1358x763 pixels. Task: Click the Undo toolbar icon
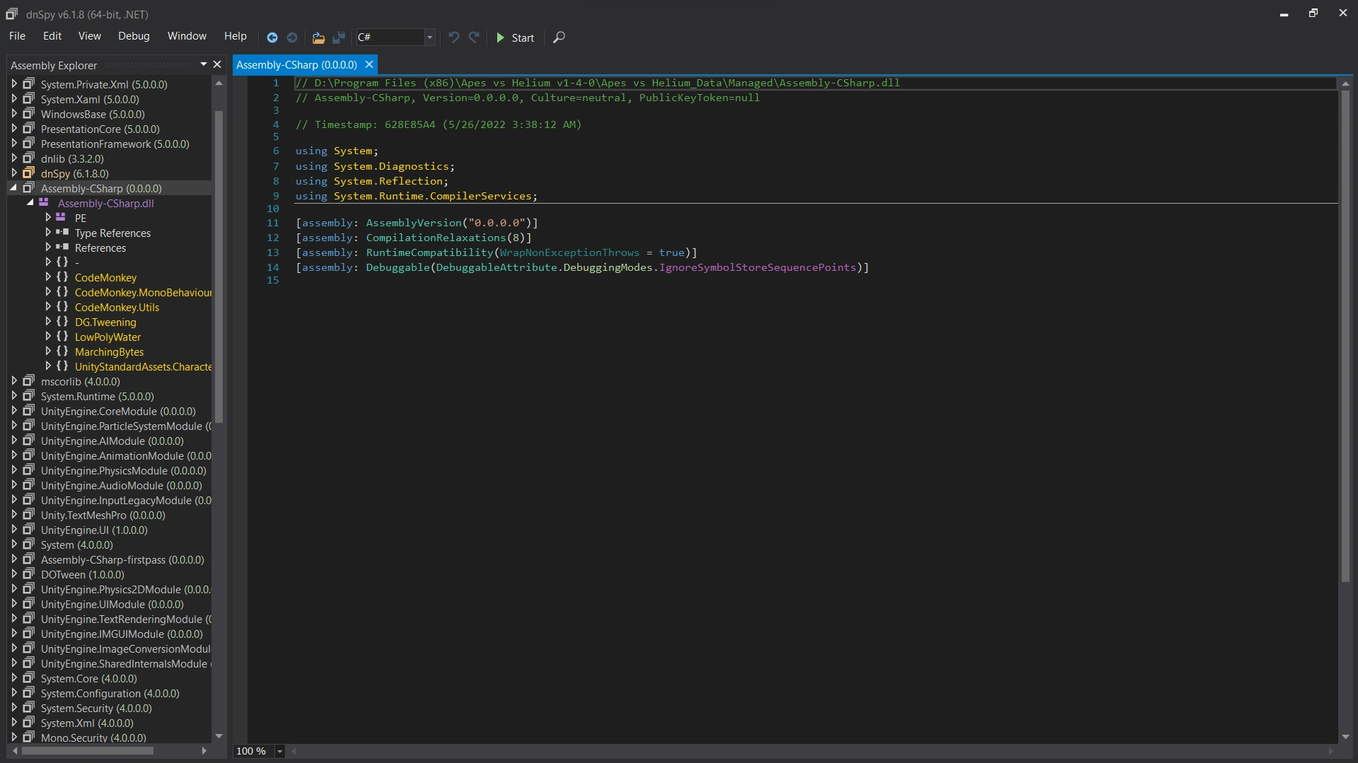(x=454, y=37)
